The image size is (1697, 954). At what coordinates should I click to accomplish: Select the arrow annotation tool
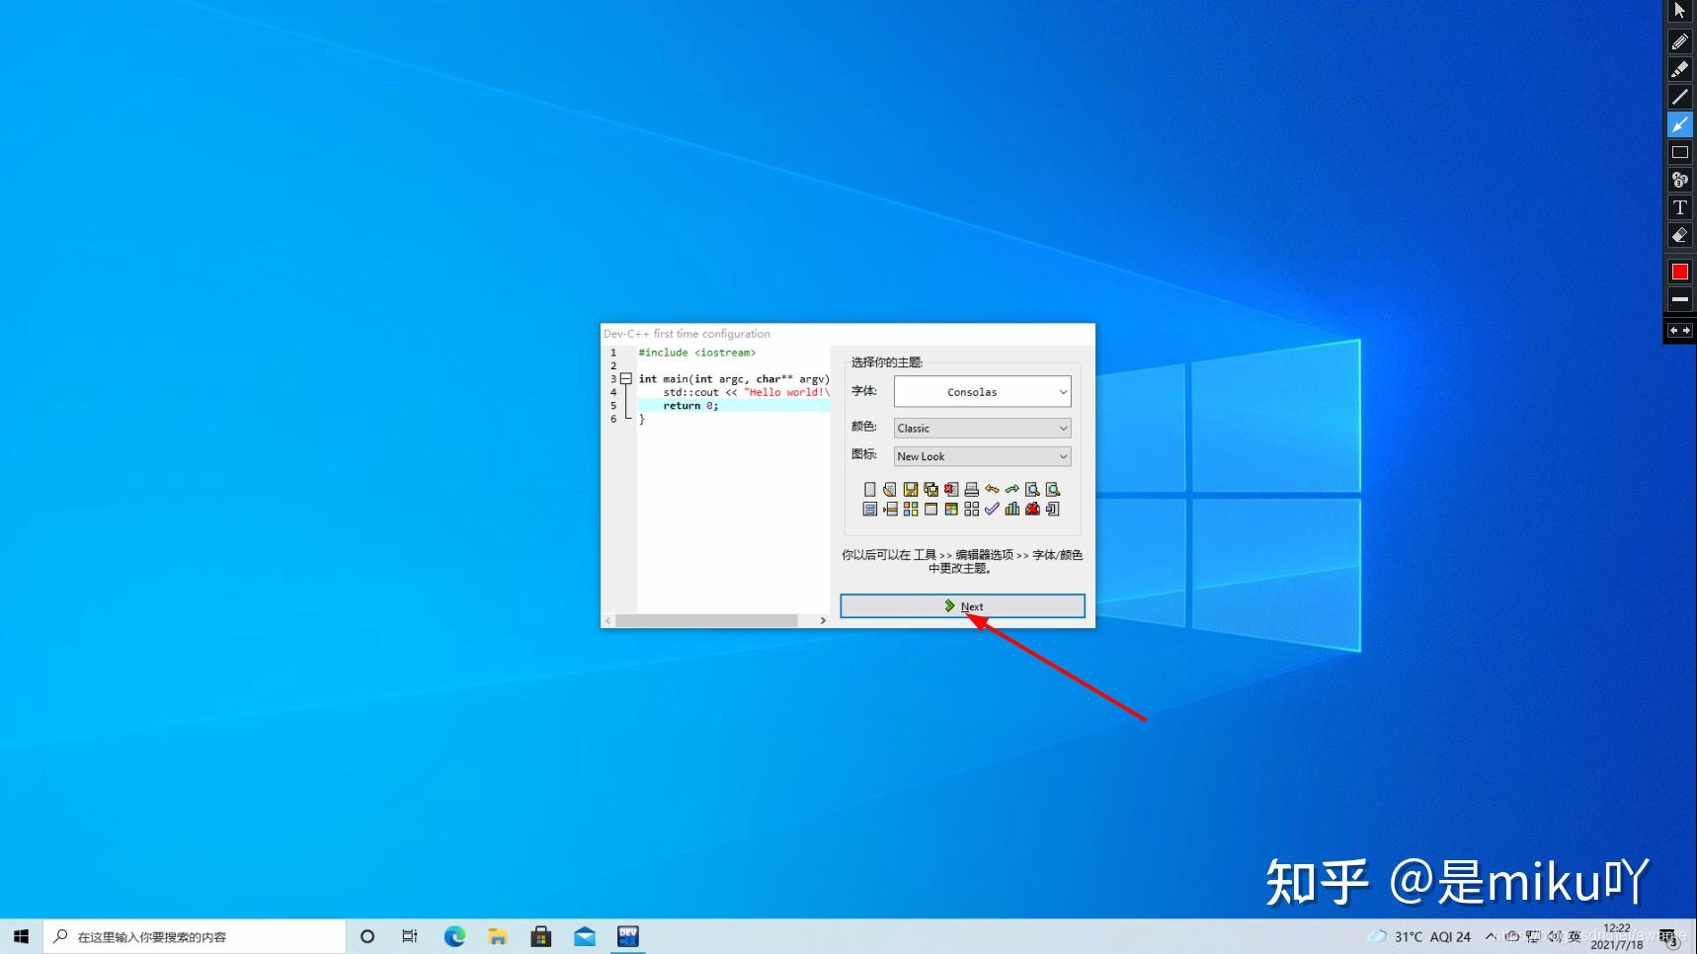(x=1680, y=124)
